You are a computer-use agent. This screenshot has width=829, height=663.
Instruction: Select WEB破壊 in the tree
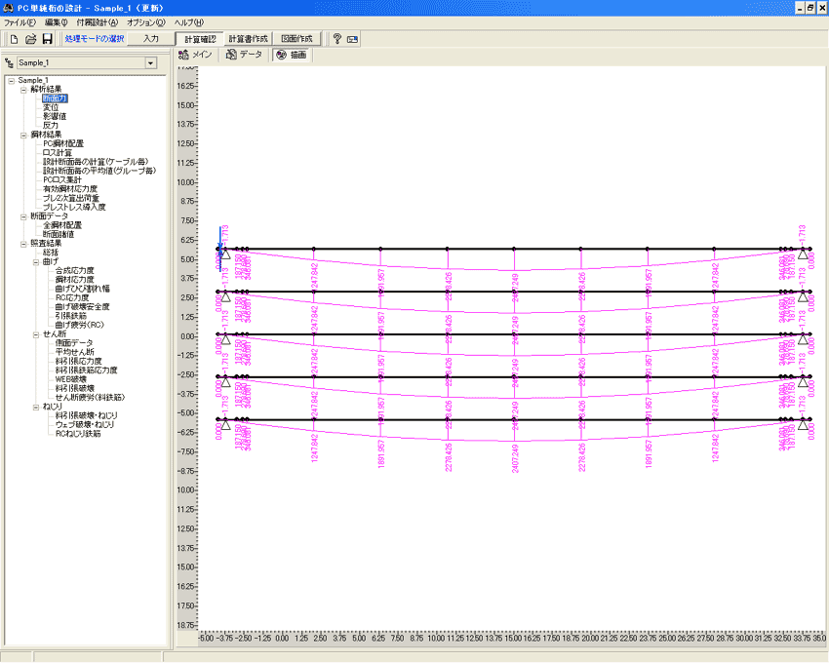pyautogui.click(x=71, y=378)
